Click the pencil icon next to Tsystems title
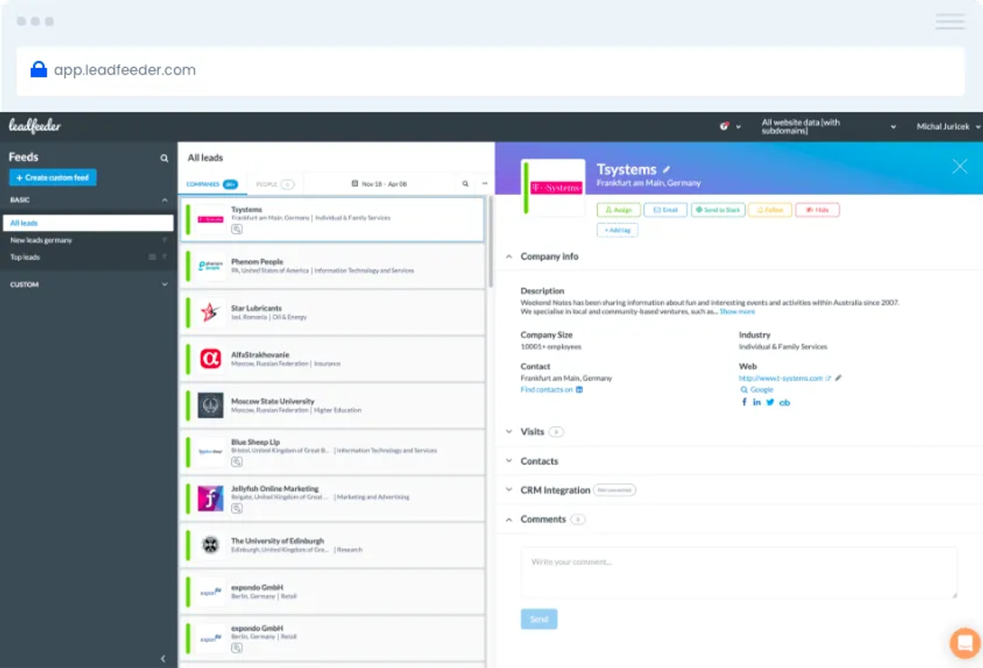 pos(666,169)
